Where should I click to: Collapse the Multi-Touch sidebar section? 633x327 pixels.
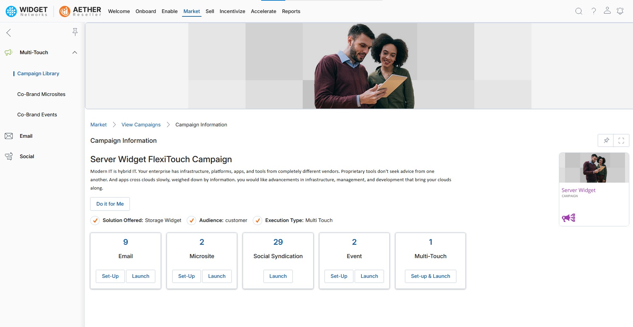(75, 52)
